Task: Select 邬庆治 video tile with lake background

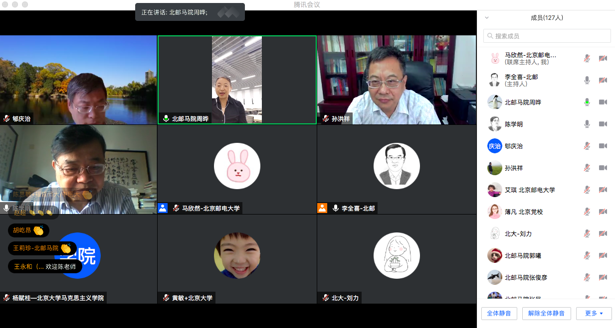Action: (x=78, y=80)
